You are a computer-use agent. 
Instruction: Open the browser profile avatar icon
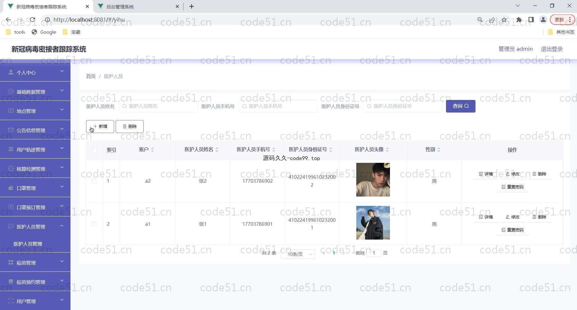pyautogui.click(x=543, y=20)
